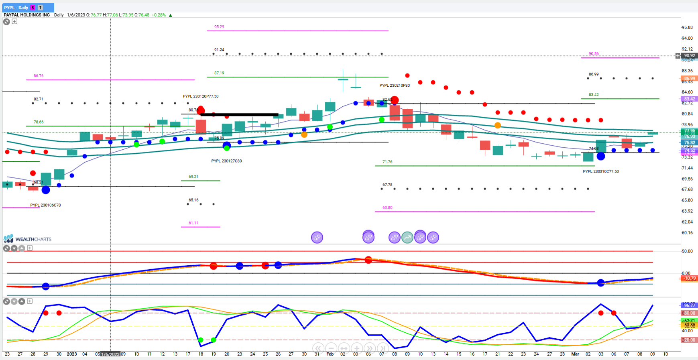Click the gray T badge on the tab
The height and width of the screenshot is (360, 698).
click(40, 8)
